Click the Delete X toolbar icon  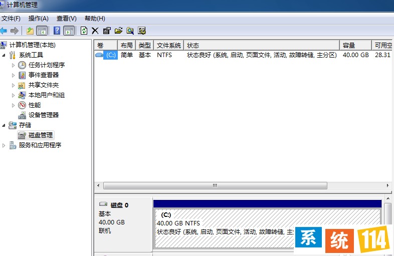pyautogui.click(x=95, y=31)
